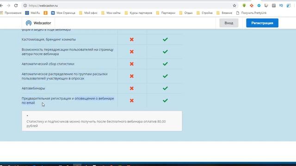Open the Мой офис bookmark folder
296x166 pixels.
pyautogui.click(x=88, y=13)
